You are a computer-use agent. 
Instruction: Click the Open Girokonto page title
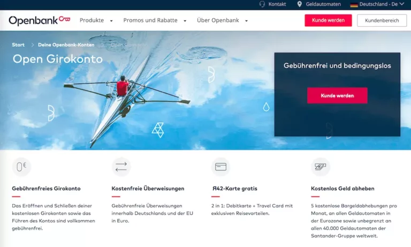[x=58, y=59]
